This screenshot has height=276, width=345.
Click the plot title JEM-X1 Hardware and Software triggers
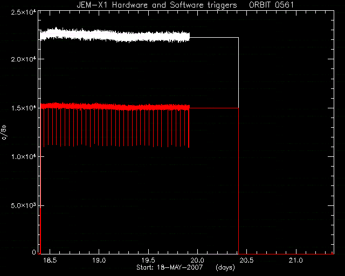[x=157, y=5]
